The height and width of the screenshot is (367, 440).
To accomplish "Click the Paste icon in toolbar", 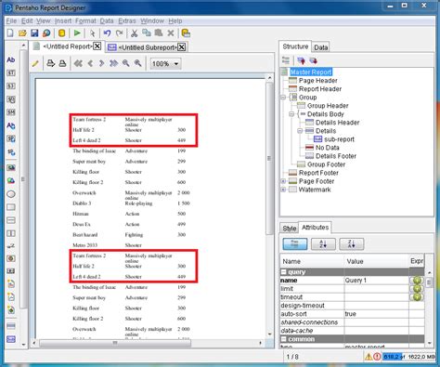I will tap(159, 33).
